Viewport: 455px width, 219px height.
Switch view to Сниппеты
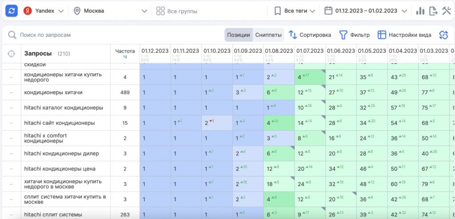pyautogui.click(x=268, y=35)
